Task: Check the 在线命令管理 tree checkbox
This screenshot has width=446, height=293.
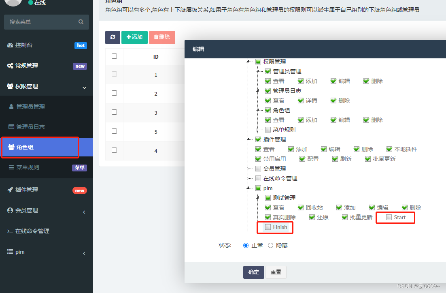Action: (258, 178)
